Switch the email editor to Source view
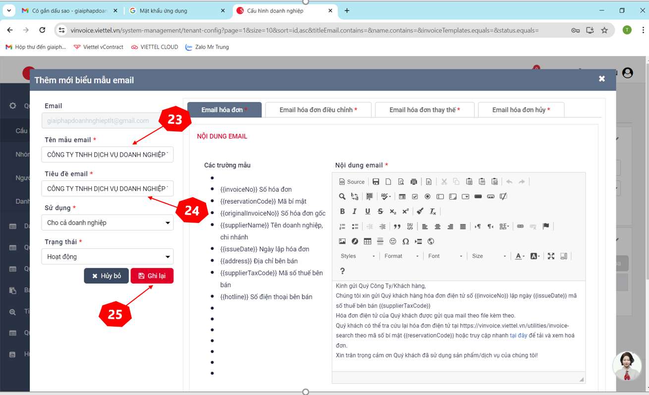The width and height of the screenshot is (649, 395). pos(352,181)
